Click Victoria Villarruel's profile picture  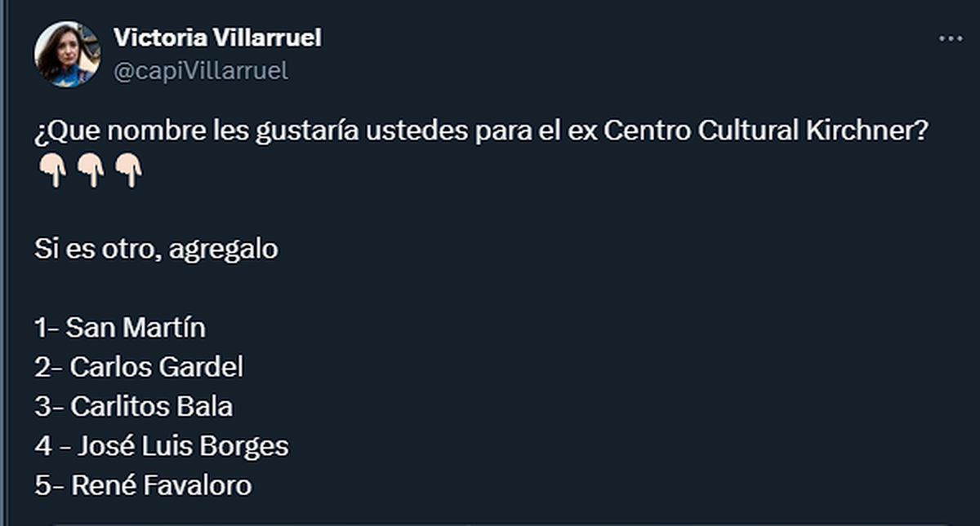pos(66,54)
